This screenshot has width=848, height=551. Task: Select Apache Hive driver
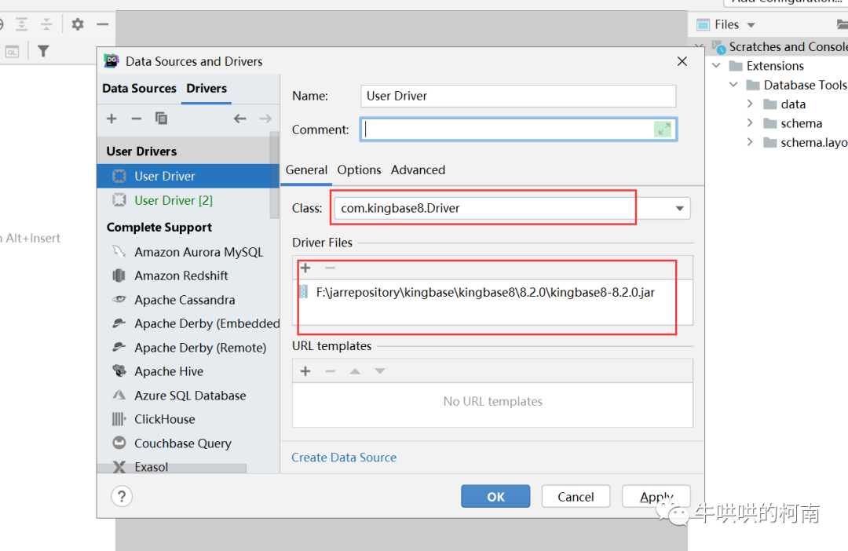click(188, 371)
